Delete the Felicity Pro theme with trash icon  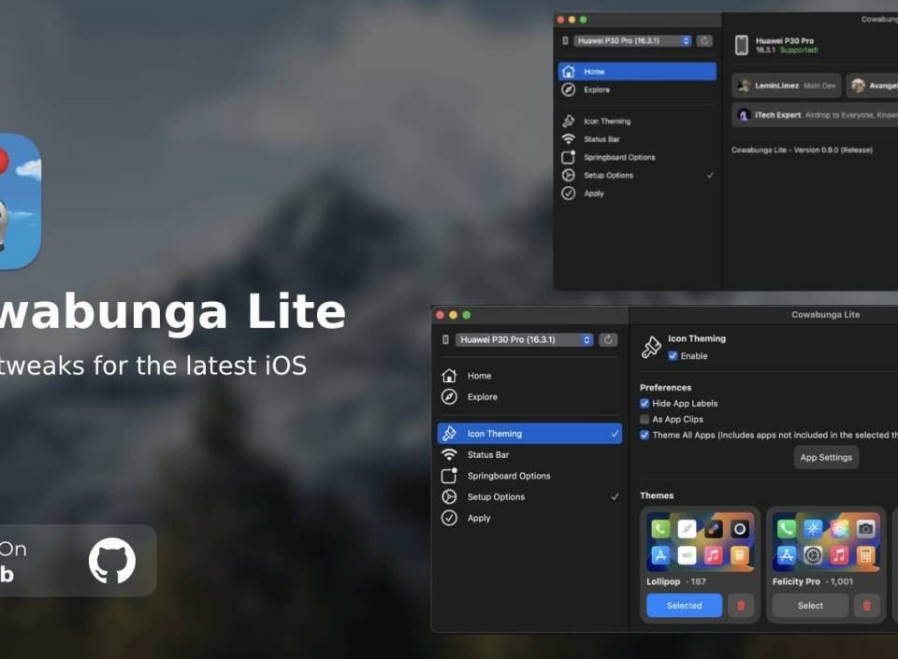click(867, 605)
